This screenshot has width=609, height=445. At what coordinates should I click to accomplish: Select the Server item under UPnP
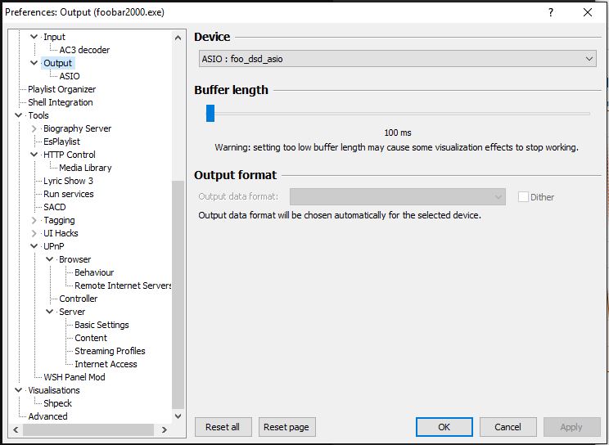(x=72, y=312)
